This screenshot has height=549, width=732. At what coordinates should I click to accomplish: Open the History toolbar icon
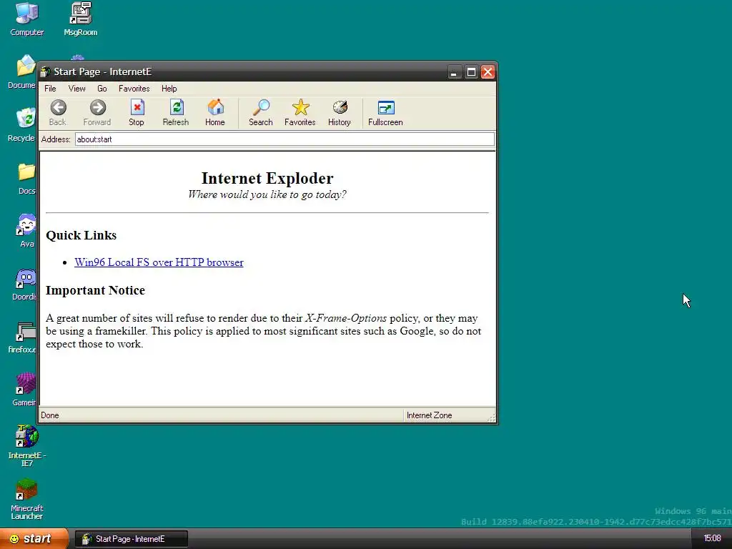[340, 107]
